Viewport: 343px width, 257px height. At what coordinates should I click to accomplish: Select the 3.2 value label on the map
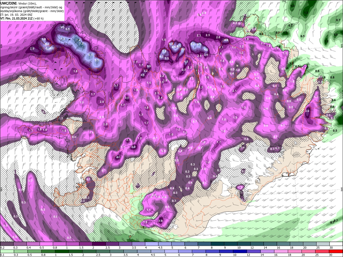146,71
